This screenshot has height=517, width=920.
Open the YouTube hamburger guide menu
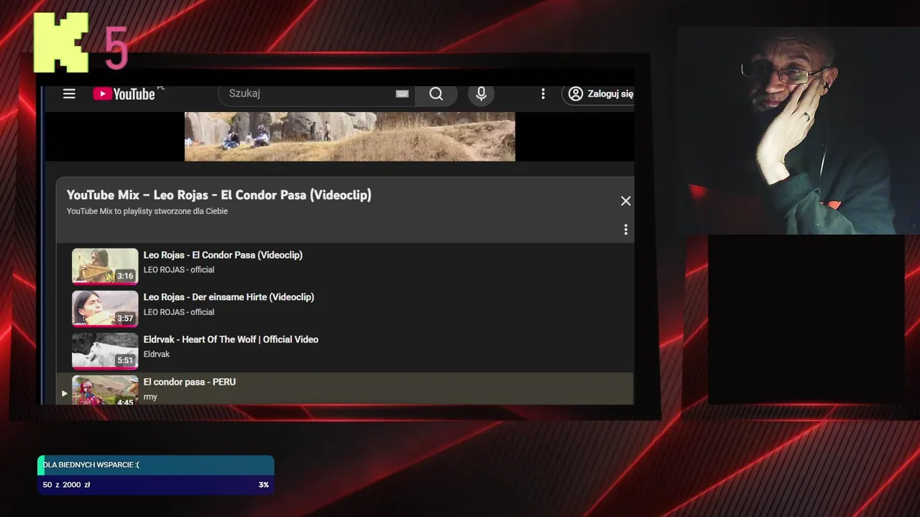[69, 94]
